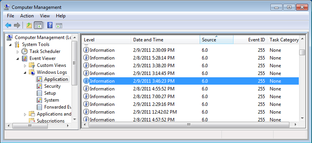Click the Forwarded Events log icon

tap(39, 107)
